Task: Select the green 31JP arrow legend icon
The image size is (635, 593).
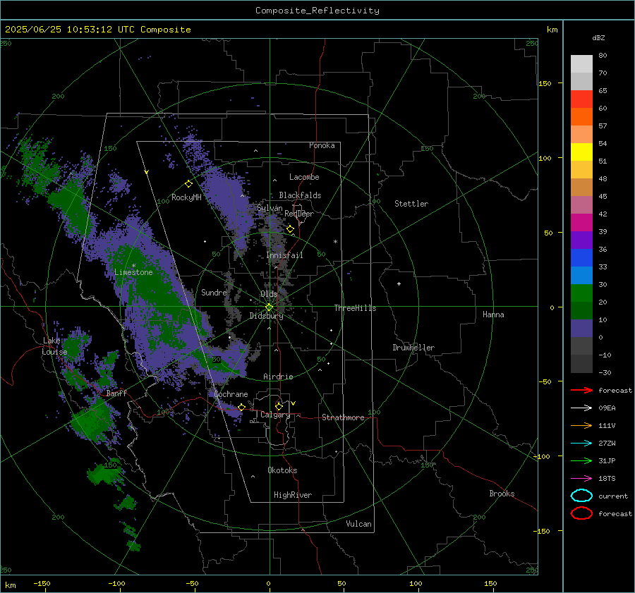Action: [581, 460]
